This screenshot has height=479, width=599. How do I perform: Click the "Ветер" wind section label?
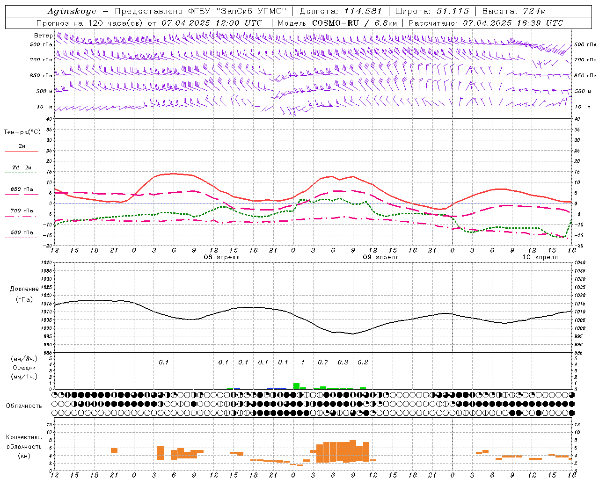(43, 36)
